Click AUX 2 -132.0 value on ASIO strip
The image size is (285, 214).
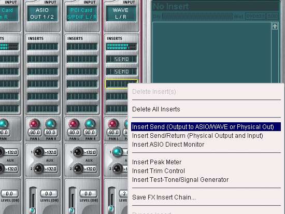tap(51, 169)
